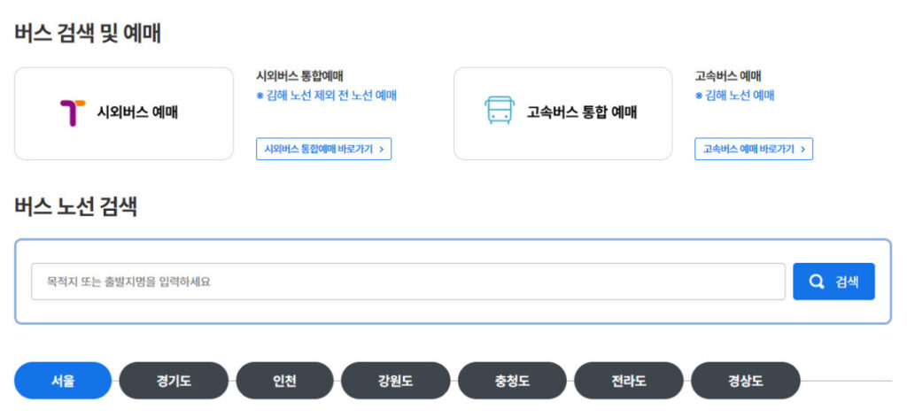Click chevron arrow on 시외버스 통합예매 바로가기
The height and width of the screenshot is (417, 907).
381,150
